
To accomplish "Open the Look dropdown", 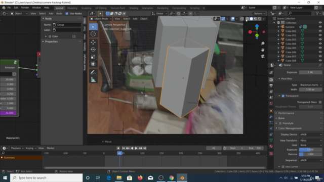I will (310, 145).
